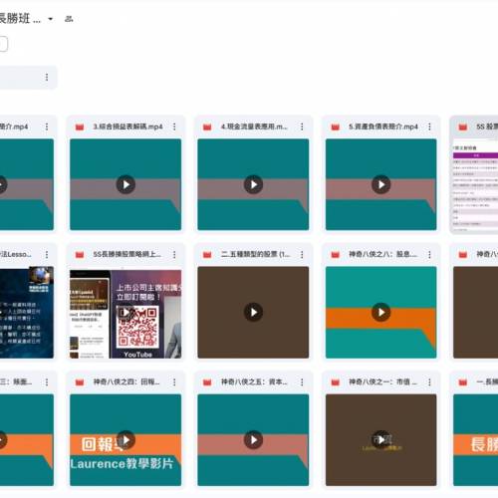The image size is (498, 498).
Task: Open more options for 5S長勝操股策略網上 video
Action: (174, 254)
